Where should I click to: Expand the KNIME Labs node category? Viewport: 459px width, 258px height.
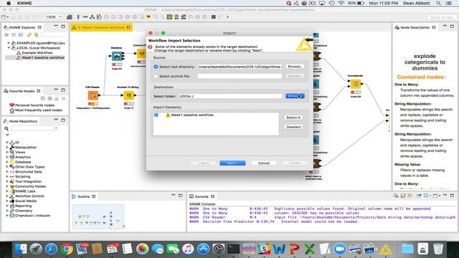coord(7,191)
